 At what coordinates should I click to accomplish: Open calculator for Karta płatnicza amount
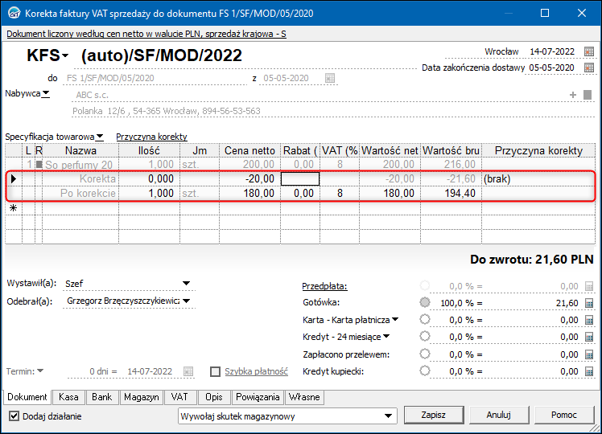(589, 320)
